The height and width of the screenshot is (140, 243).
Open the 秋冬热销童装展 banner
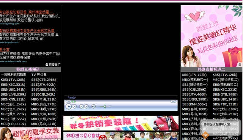[121, 123]
